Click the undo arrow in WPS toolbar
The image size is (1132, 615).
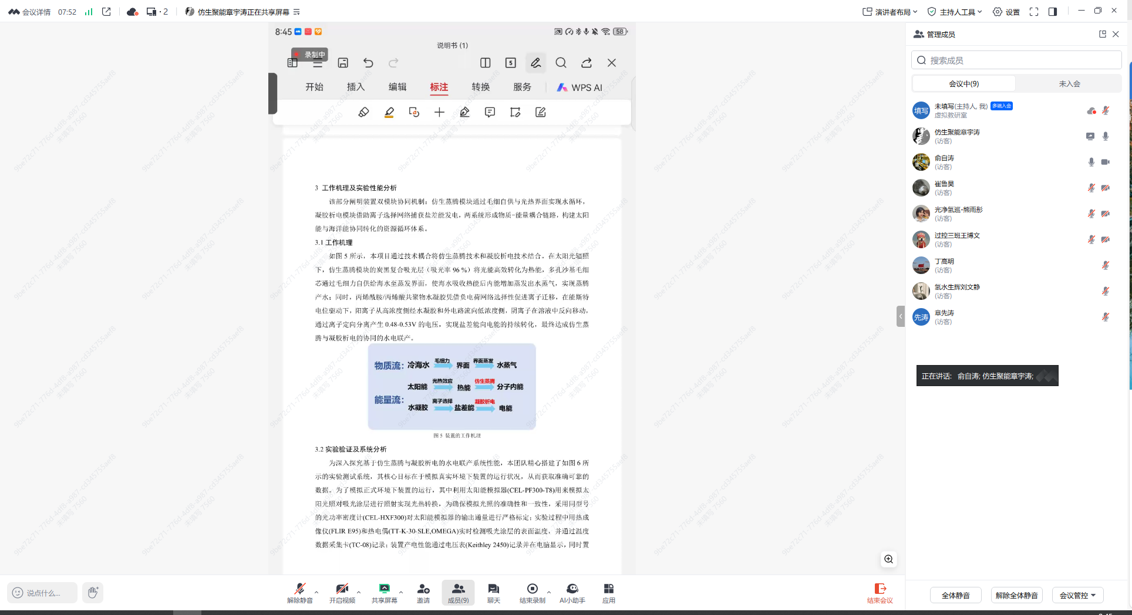[368, 63]
